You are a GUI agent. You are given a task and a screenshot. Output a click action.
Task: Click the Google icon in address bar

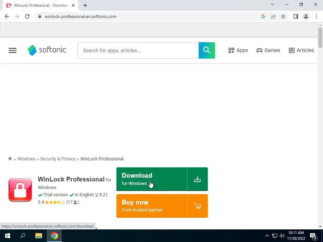pyautogui.click(x=263, y=16)
